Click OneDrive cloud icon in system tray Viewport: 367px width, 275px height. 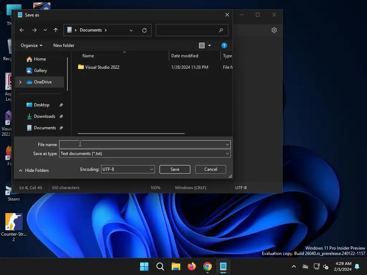tap(305, 266)
